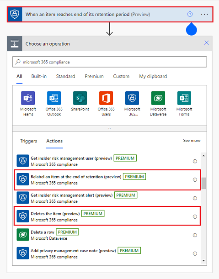Collapse the connectors list with chevron

(110, 128)
